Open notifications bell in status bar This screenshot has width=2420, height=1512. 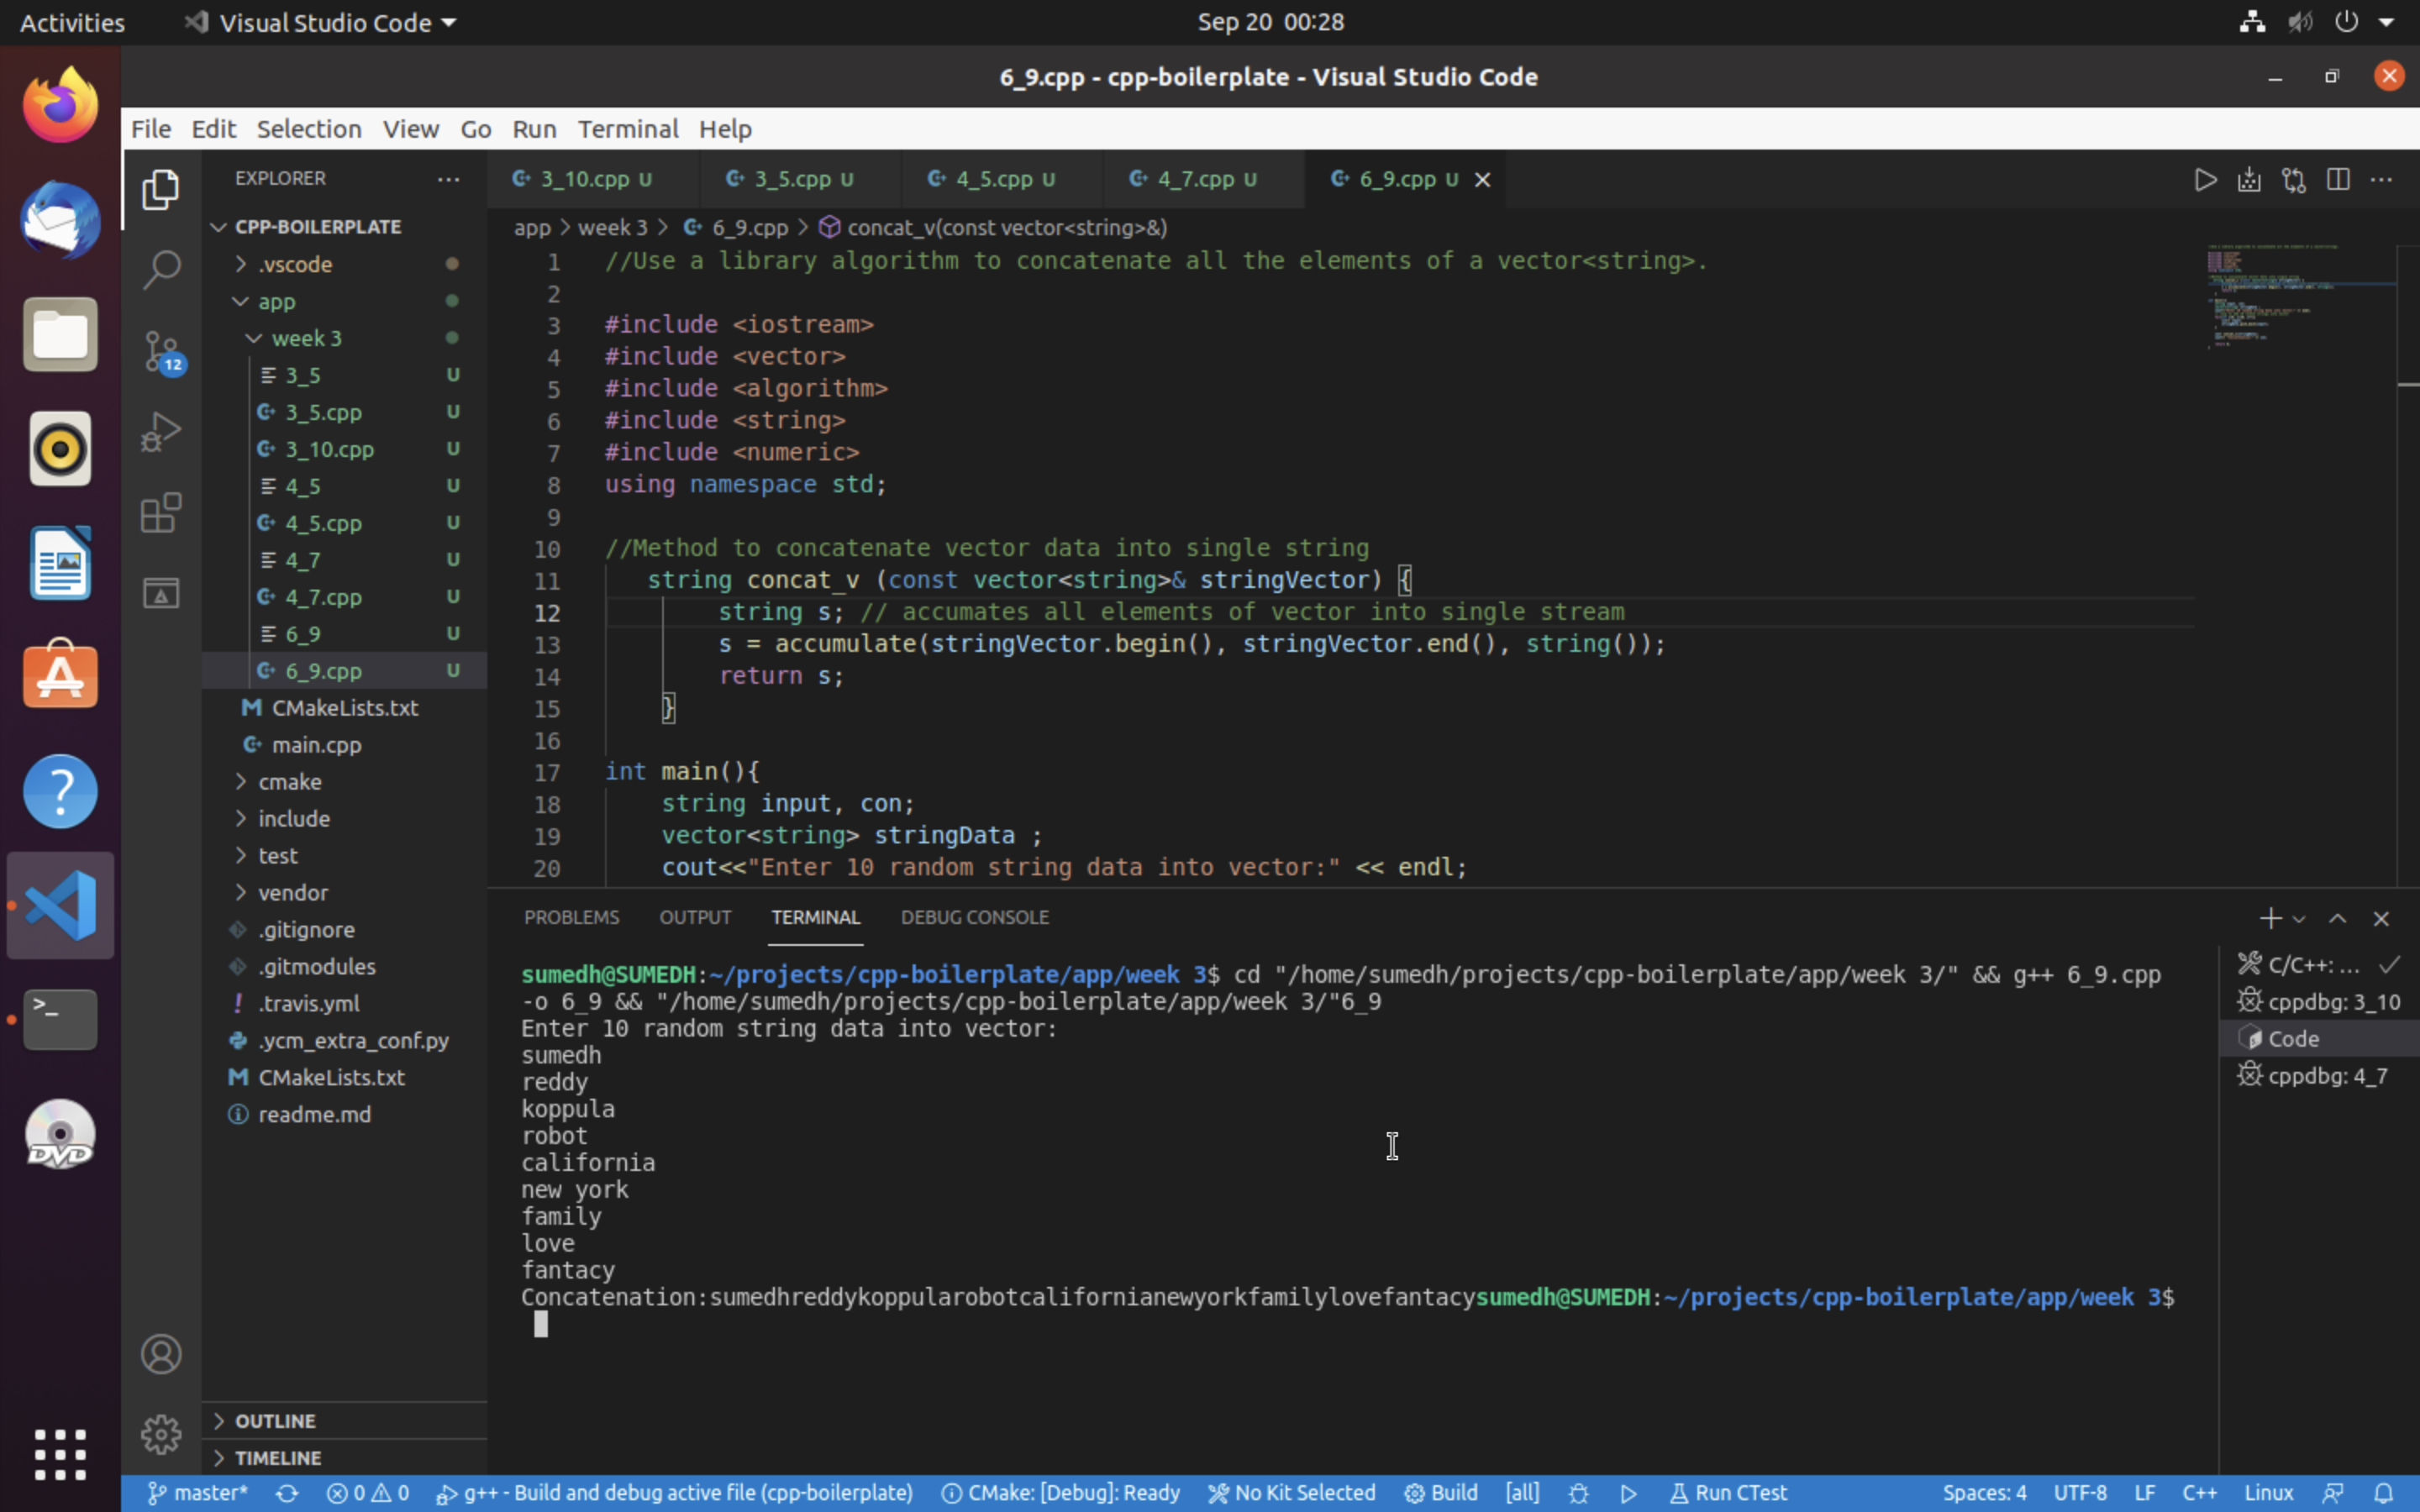tap(2383, 1493)
